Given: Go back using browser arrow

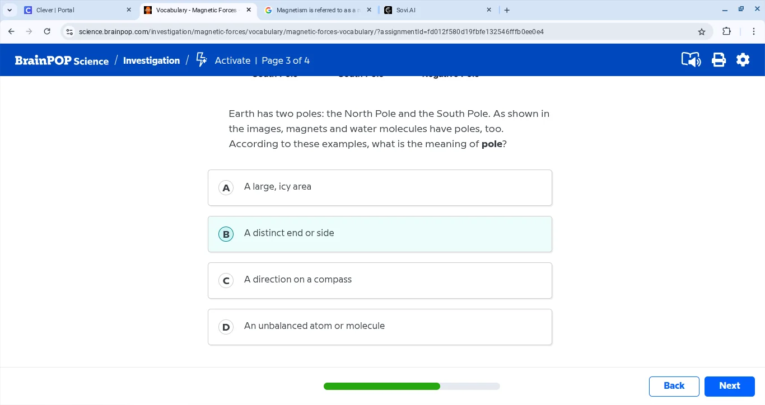Looking at the screenshot, I should (11, 32).
